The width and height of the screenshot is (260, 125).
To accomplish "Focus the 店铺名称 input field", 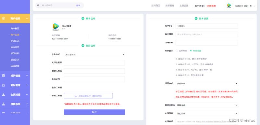I will [207, 43].
